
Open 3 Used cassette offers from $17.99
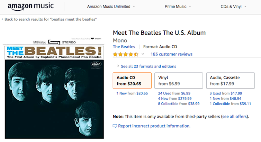[x=226, y=93]
